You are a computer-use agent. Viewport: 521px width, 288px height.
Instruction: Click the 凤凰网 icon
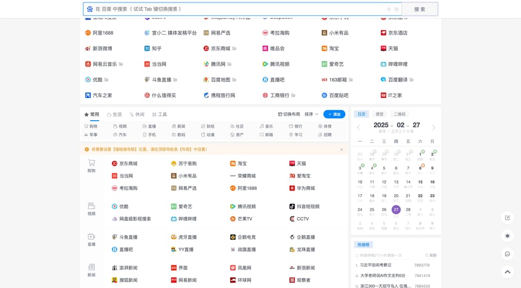tap(233, 268)
